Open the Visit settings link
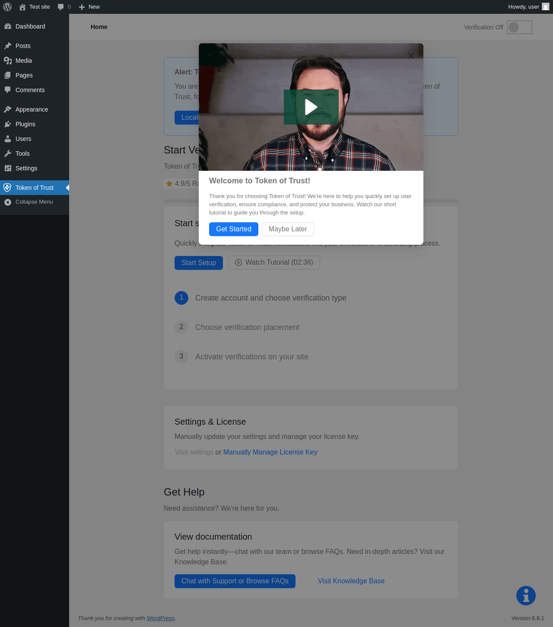The height and width of the screenshot is (627, 553). [194, 452]
